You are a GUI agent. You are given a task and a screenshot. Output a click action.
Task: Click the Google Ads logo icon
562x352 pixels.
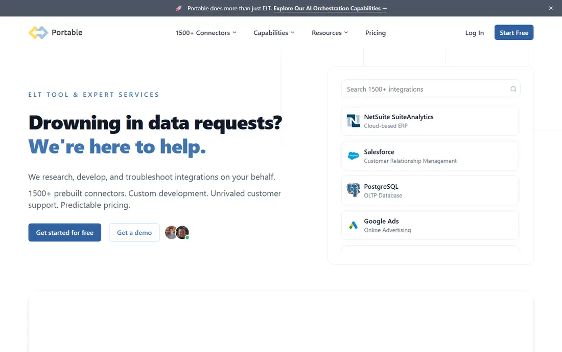[x=353, y=225]
